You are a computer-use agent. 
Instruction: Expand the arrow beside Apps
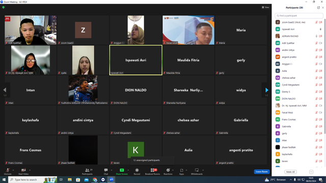coord(186,170)
